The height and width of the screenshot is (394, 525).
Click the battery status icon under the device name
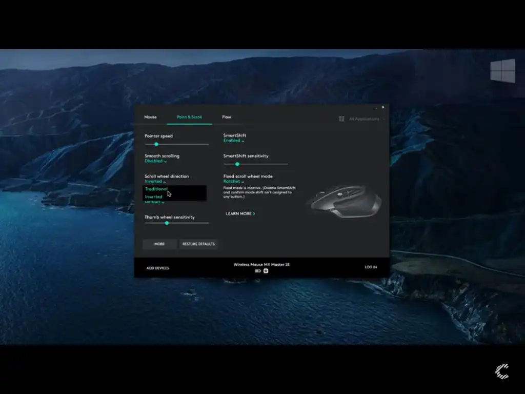click(258, 271)
